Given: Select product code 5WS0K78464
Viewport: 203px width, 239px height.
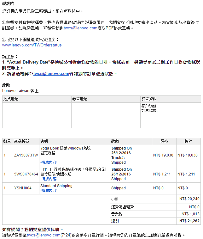Looking at the screenshot, I should (26, 174).
